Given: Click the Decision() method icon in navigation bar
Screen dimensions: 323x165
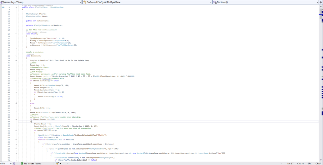Looking at the screenshot, I should (215, 2).
